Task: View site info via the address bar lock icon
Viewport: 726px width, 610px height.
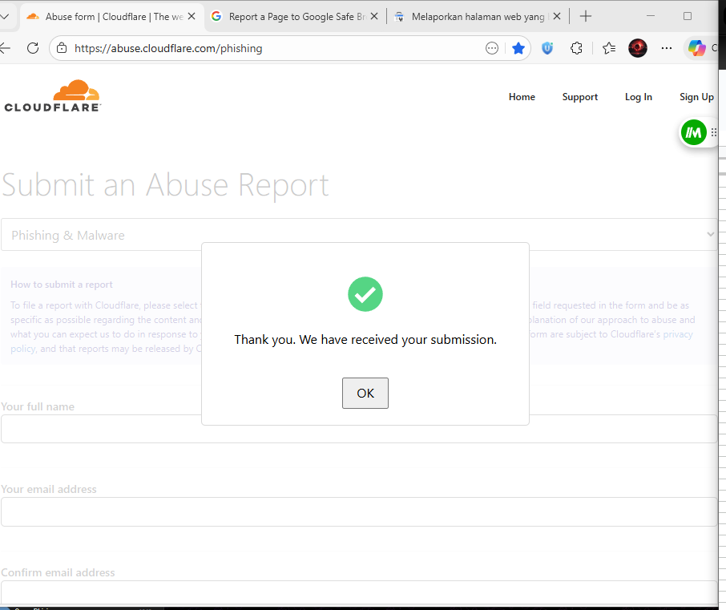Action: point(62,48)
